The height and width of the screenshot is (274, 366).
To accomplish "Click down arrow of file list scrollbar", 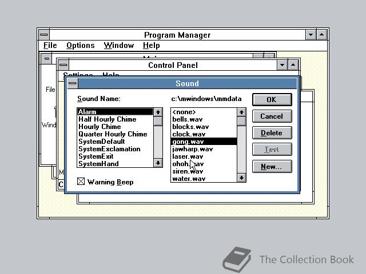I will (x=241, y=178).
